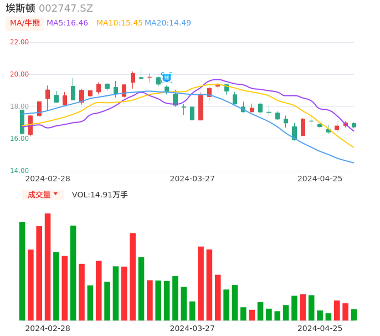
Task: Click the stock code 002747.SZ
Action: pos(66,8)
